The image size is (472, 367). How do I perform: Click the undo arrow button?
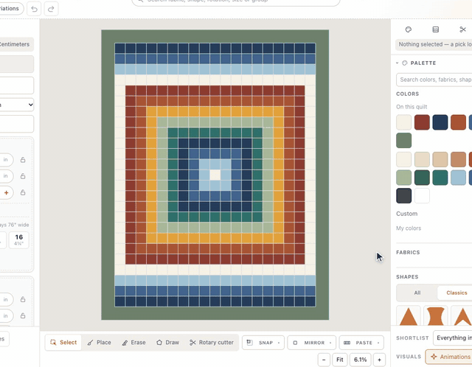pos(34,9)
